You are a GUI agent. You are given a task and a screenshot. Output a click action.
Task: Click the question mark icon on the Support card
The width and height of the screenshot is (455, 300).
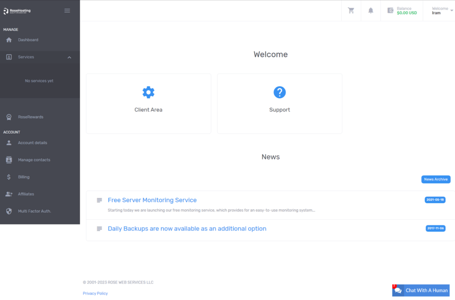pyautogui.click(x=279, y=92)
